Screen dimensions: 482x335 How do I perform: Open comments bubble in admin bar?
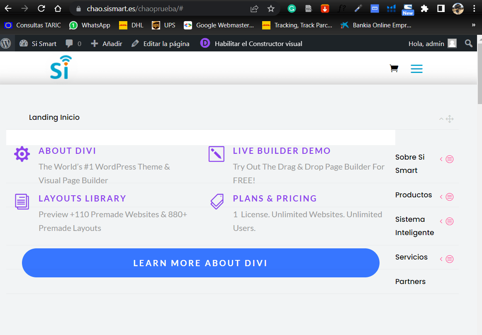click(x=73, y=44)
